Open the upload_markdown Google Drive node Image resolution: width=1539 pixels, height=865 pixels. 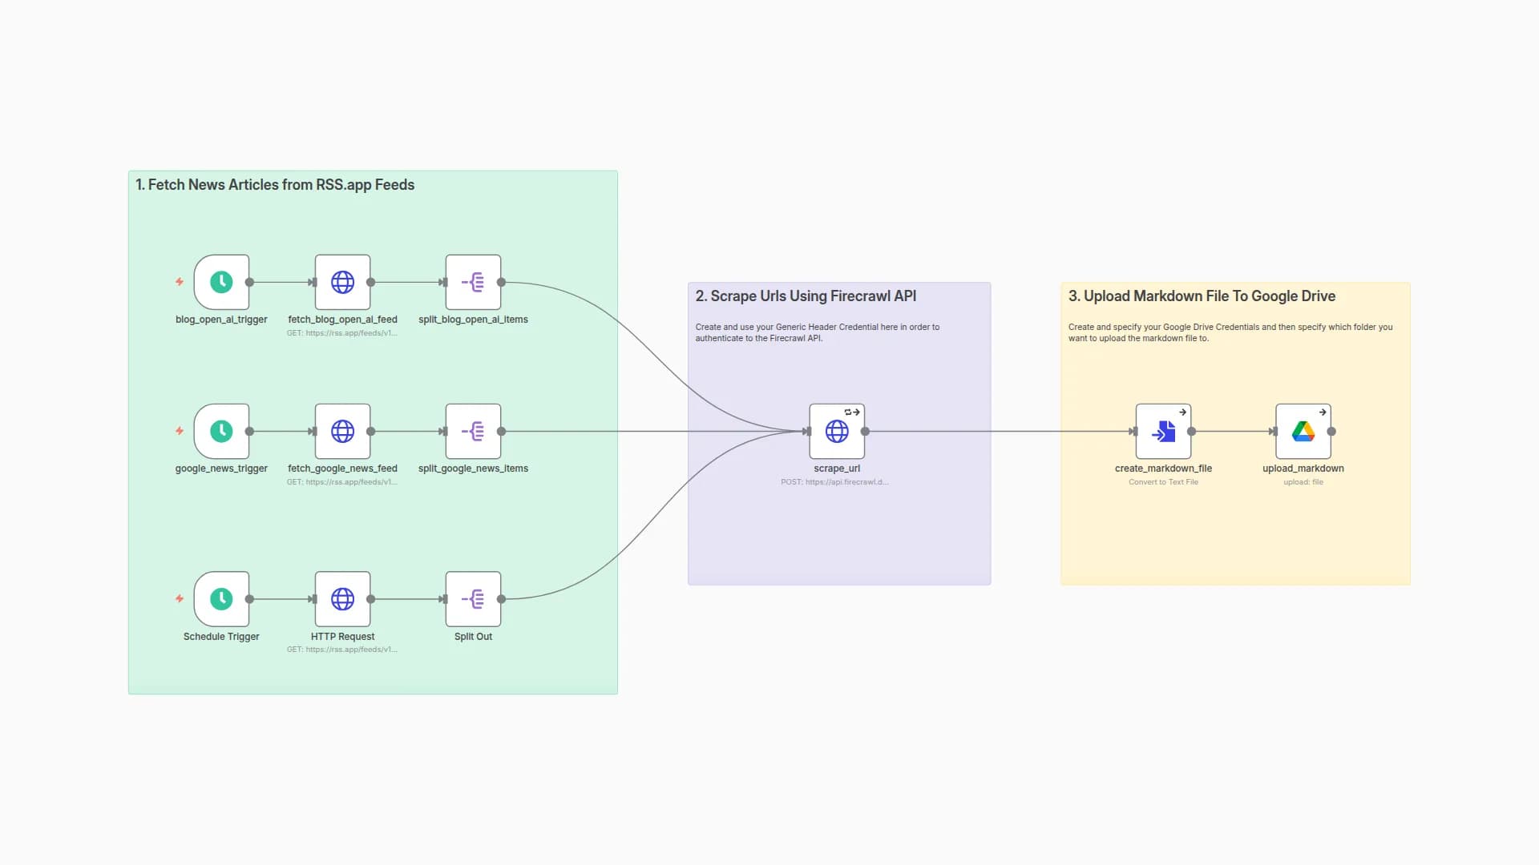pos(1303,431)
